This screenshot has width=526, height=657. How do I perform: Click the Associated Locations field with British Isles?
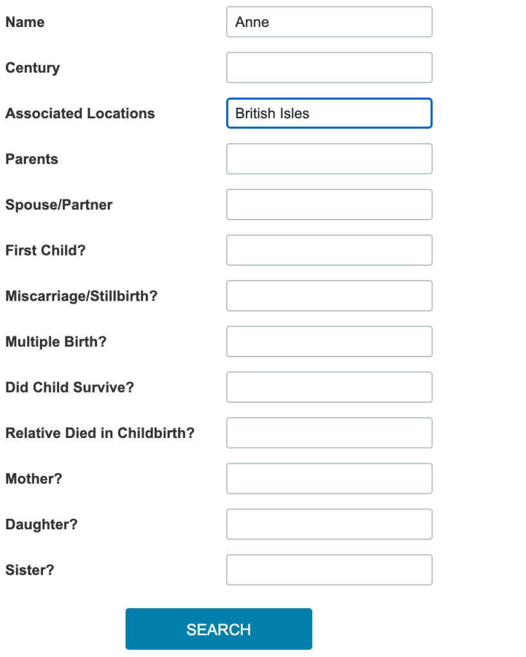click(329, 113)
